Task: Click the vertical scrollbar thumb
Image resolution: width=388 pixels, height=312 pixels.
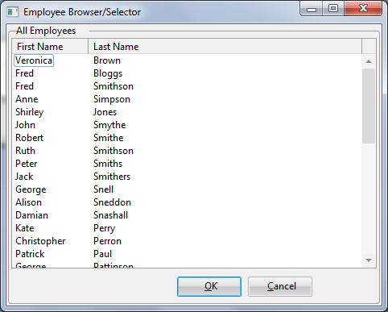Action: pyautogui.click(x=369, y=106)
